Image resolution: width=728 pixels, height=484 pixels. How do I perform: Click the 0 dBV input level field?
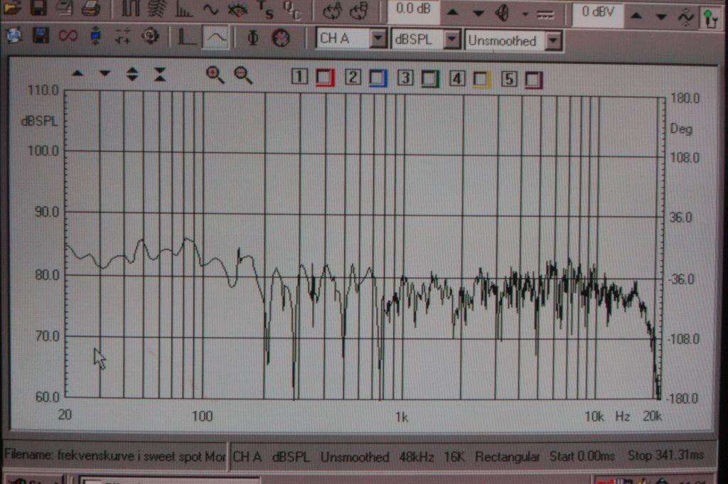(597, 14)
